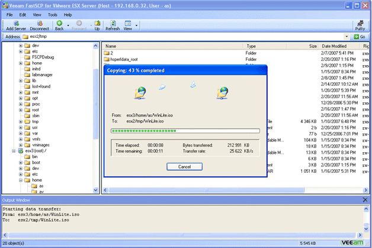Click the copy progress bar

(x=185, y=131)
